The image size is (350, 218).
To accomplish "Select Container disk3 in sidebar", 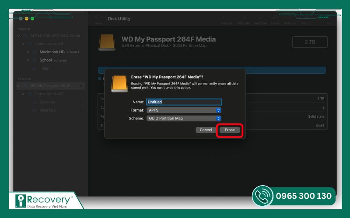I will [49, 44].
